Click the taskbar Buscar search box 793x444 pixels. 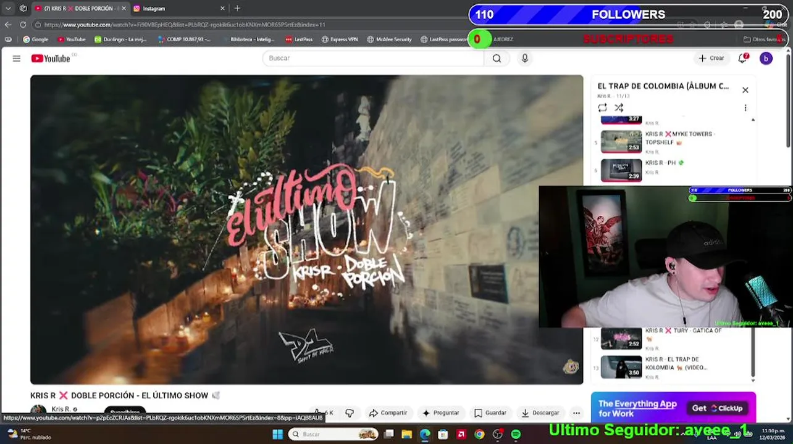(334, 434)
